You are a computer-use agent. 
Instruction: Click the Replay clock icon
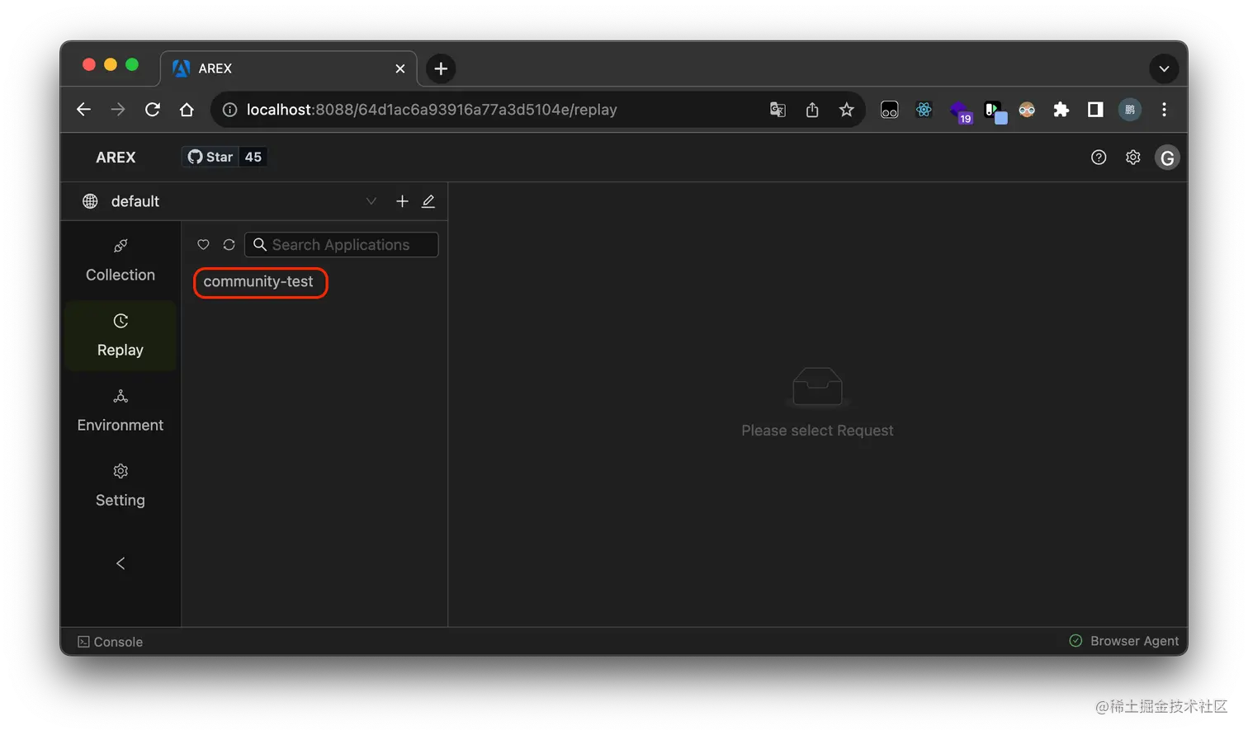(121, 321)
